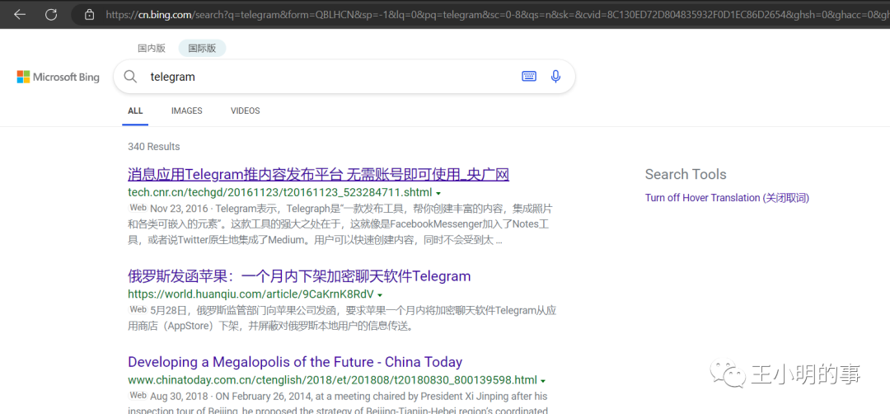This screenshot has height=414, width=890.
Task: Switch to 国内版 search
Action: click(x=152, y=49)
